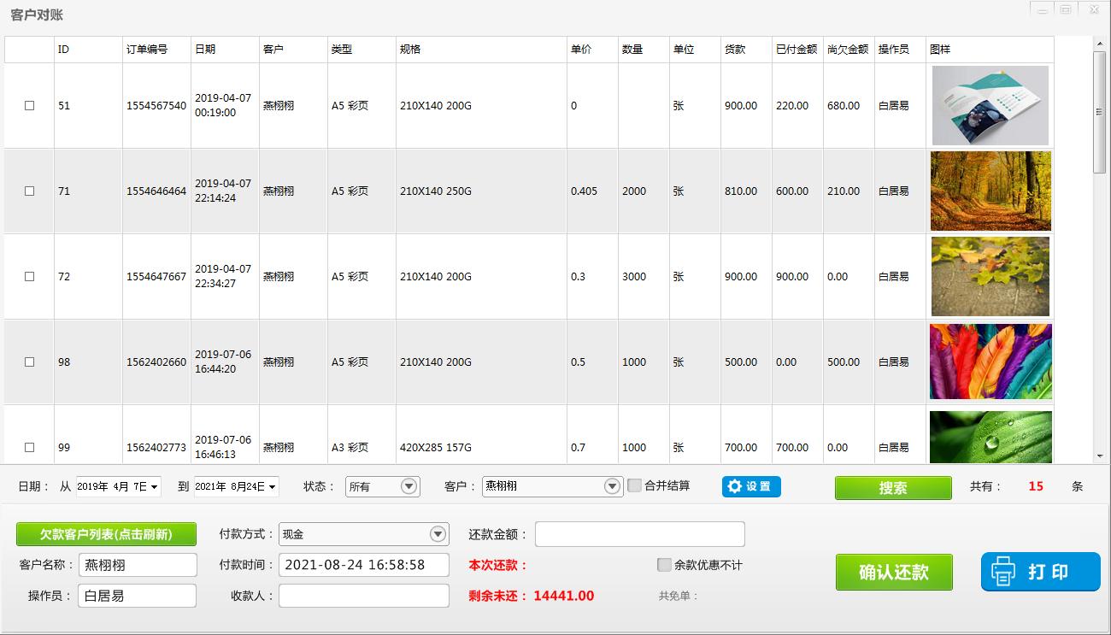Click the 确认还款 button

894,572
